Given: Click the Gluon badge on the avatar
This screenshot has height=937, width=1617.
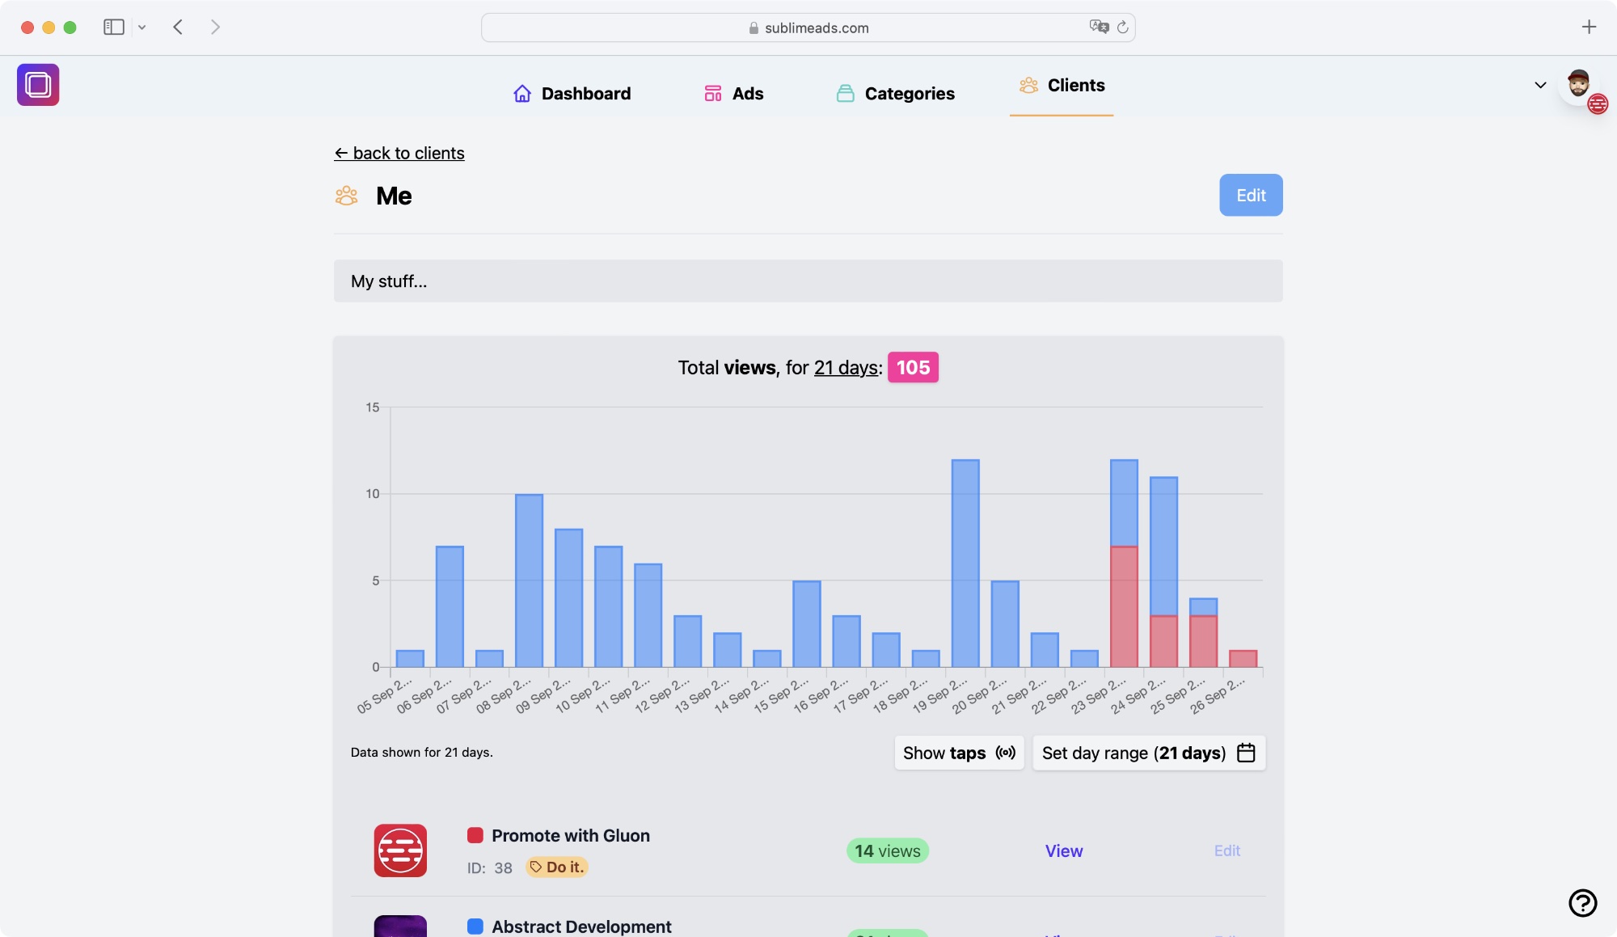Looking at the screenshot, I should tap(1598, 104).
